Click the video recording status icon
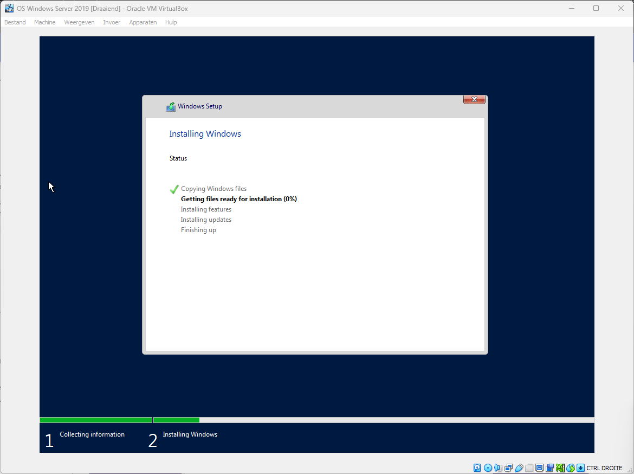The image size is (634, 474). pos(550,467)
